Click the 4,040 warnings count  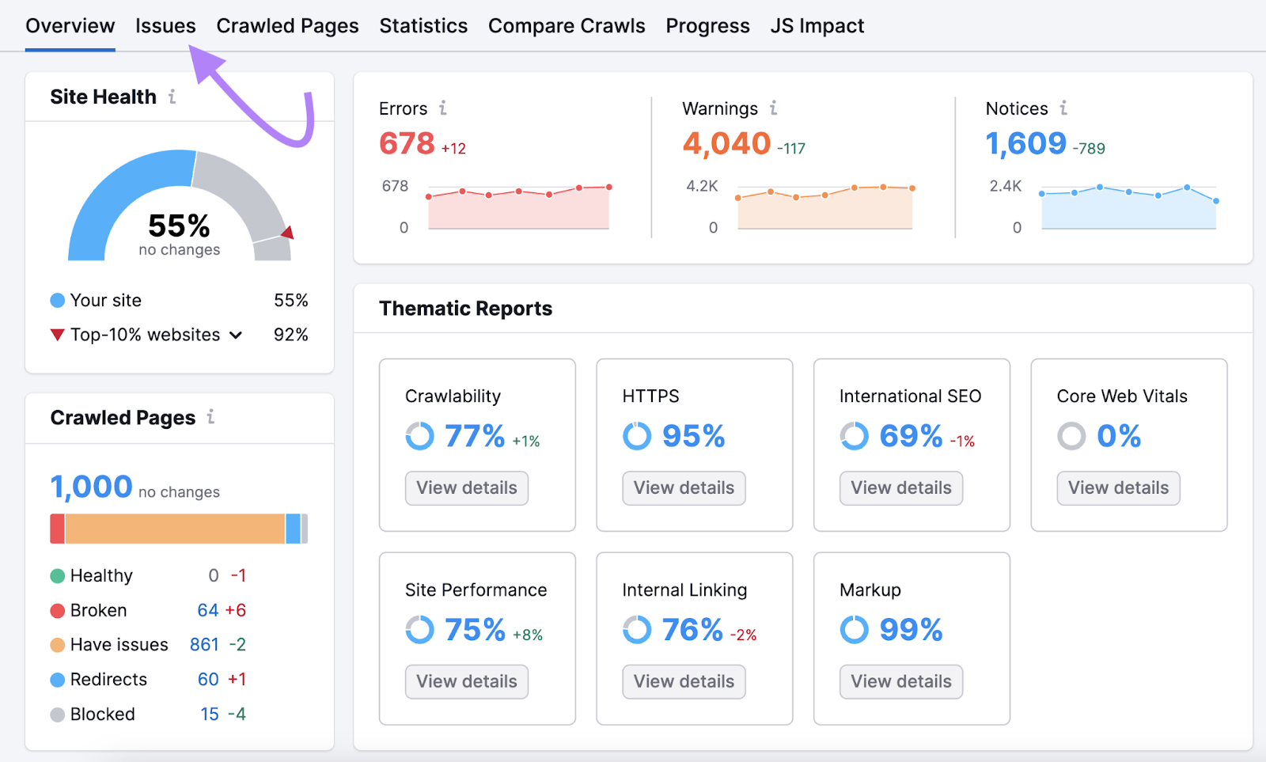[x=726, y=144]
